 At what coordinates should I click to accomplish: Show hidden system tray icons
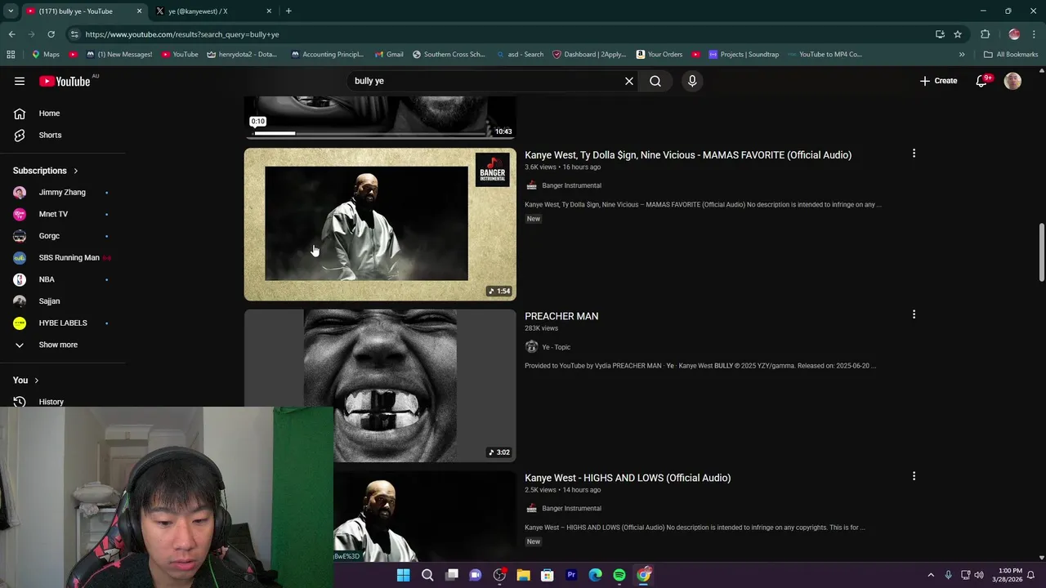point(931,575)
